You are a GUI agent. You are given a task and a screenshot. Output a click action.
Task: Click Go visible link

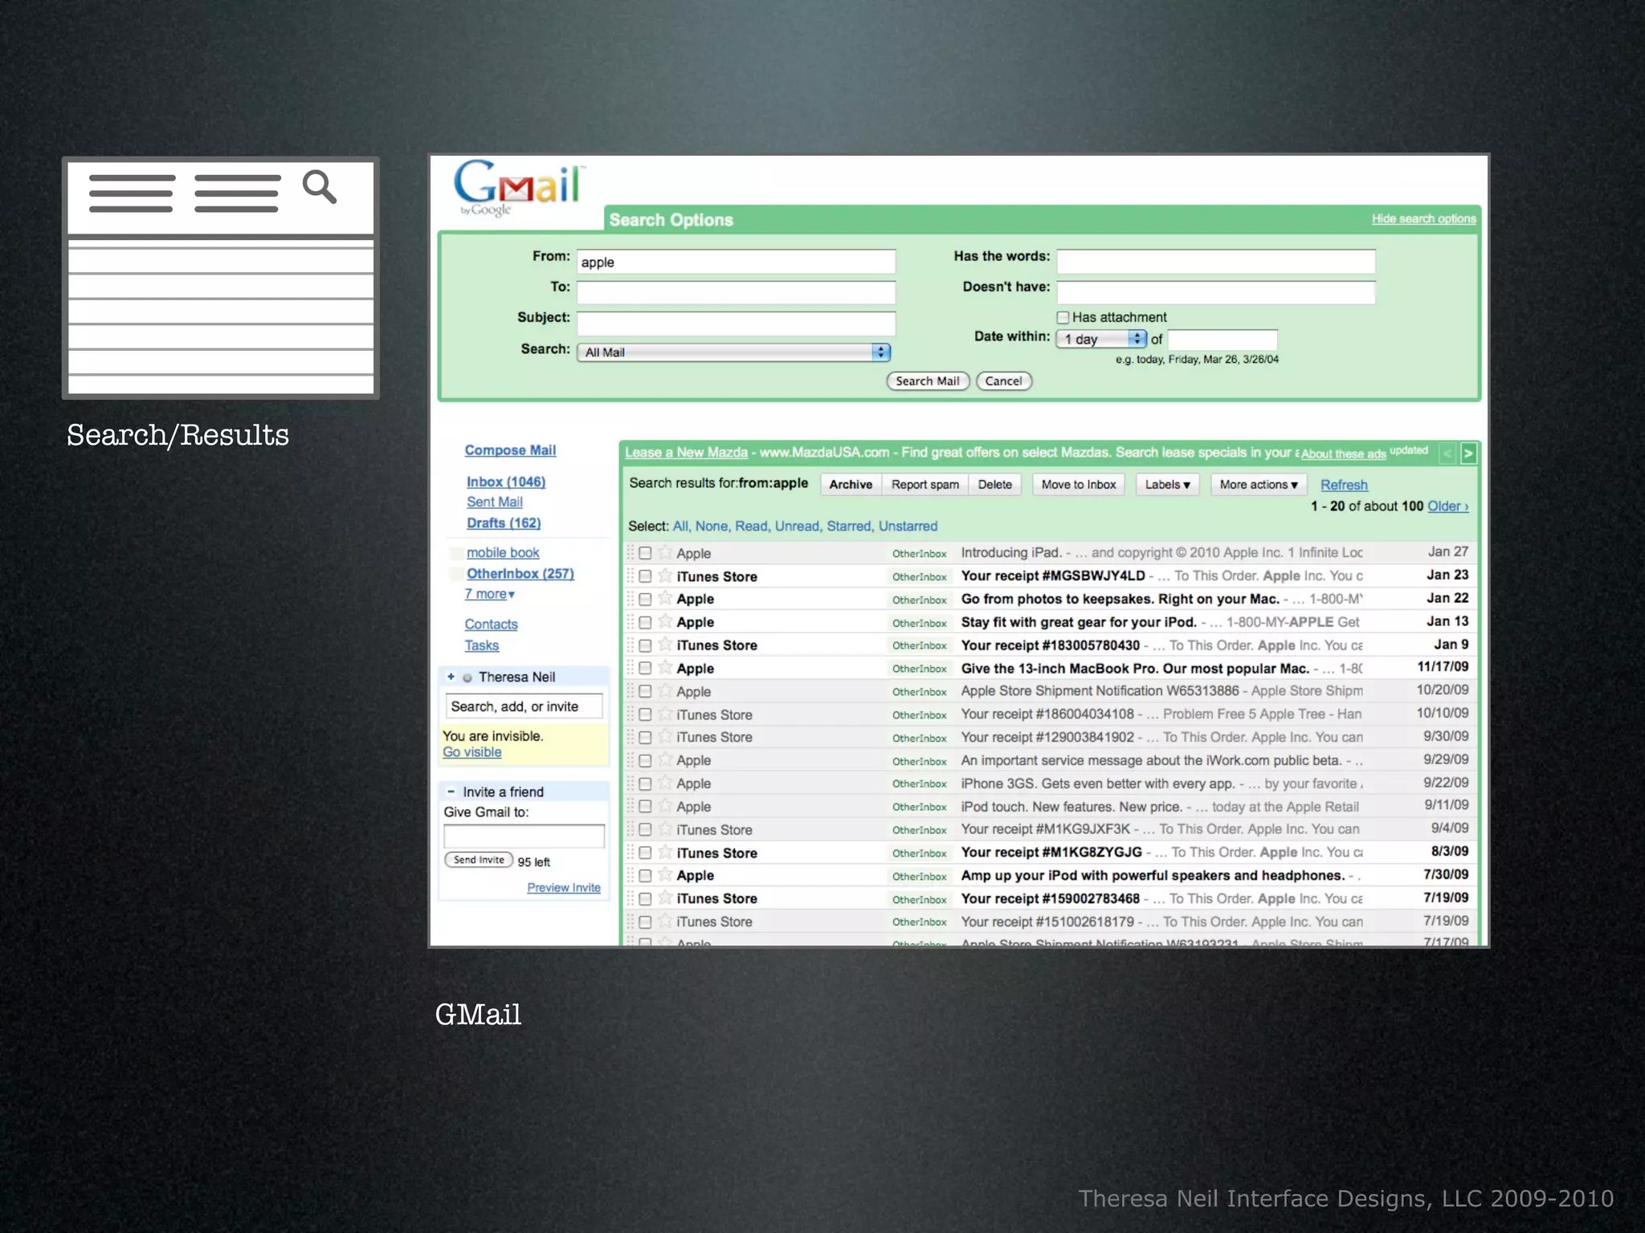472,752
